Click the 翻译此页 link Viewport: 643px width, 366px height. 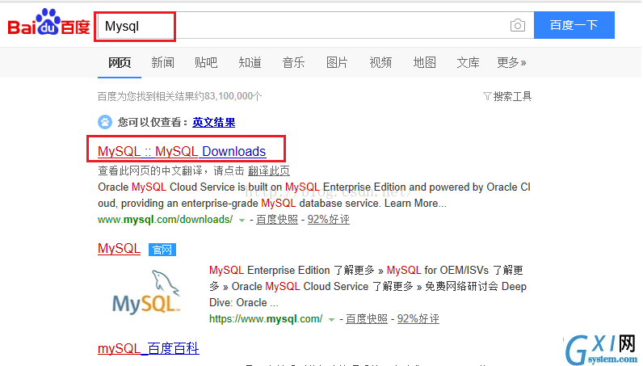[269, 170]
